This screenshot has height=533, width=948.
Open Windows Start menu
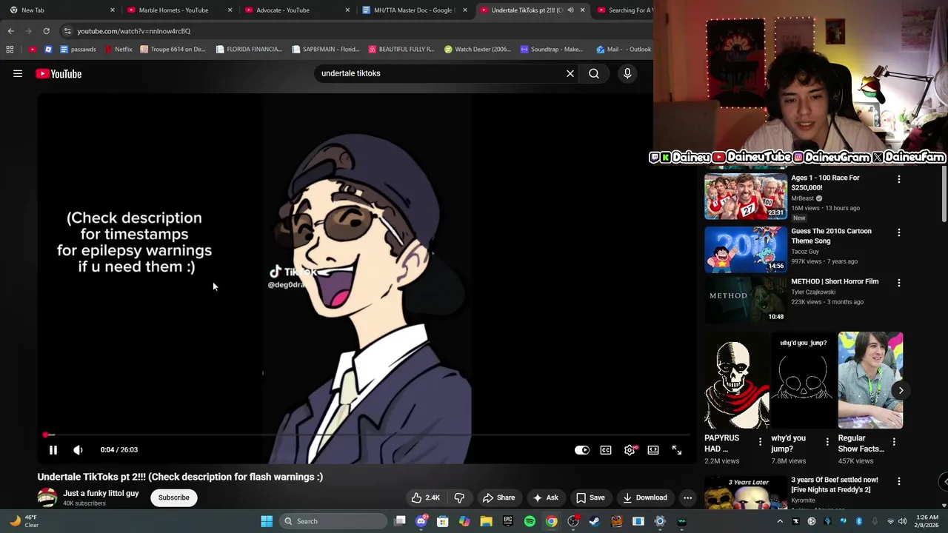pos(267,521)
